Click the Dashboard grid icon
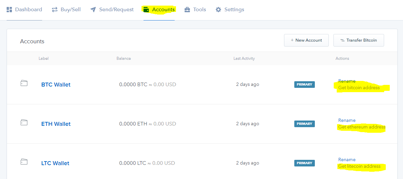 9,10
